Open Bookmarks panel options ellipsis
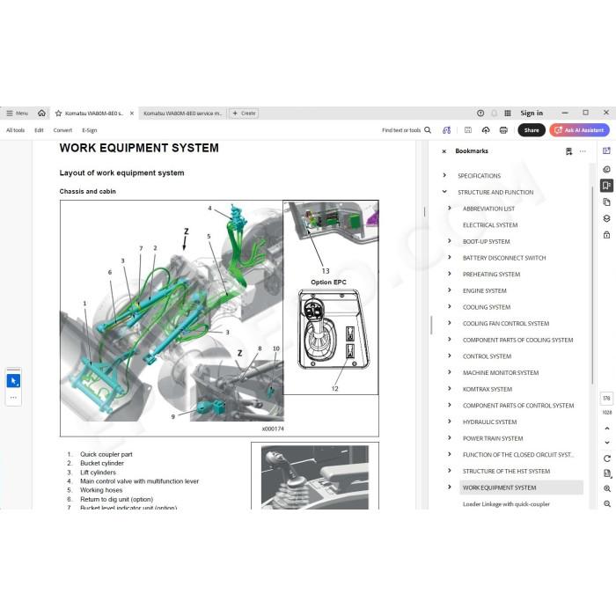Viewport: 616px width, 616px height. pos(583,151)
